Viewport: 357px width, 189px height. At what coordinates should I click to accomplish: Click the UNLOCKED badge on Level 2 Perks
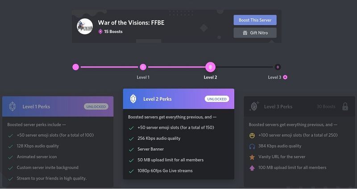[217, 99]
